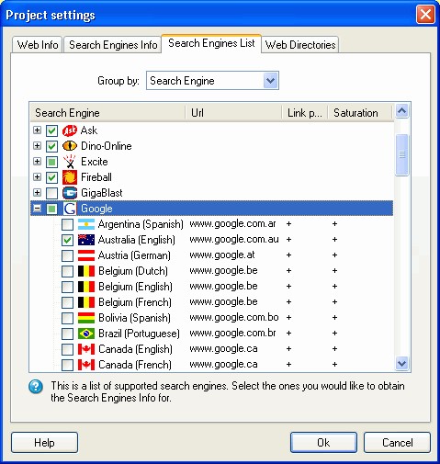Image resolution: width=440 pixels, height=464 pixels.
Task: Click the Bolivia flag icon
Action: (x=86, y=318)
